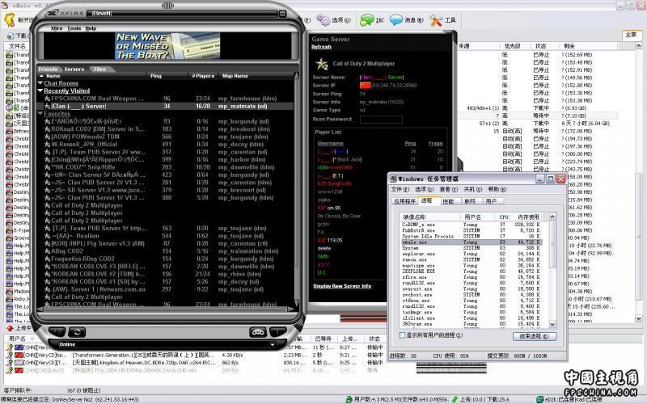Click the eMule downloads panel icon
This screenshot has width=647, height=404.
pos(10,36)
